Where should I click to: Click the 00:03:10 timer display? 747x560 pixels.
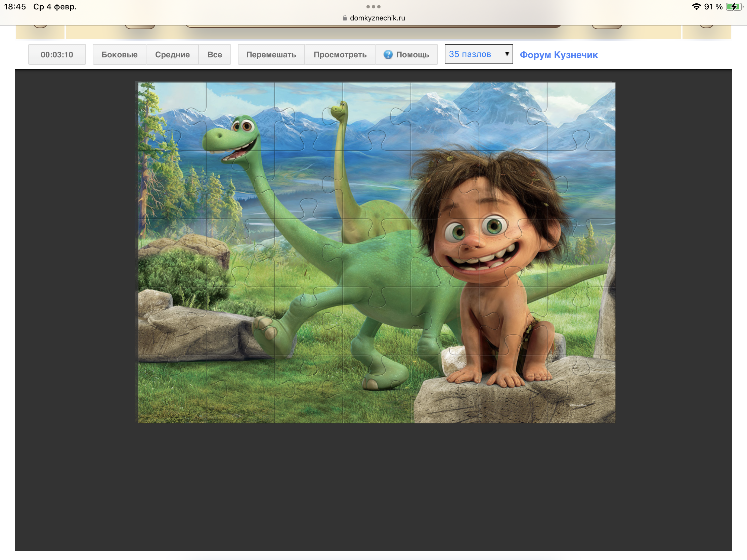pos(57,54)
